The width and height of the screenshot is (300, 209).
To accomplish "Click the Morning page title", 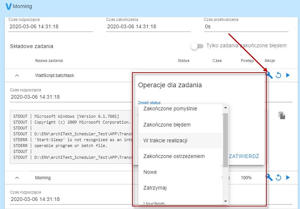I will (x=22, y=6).
